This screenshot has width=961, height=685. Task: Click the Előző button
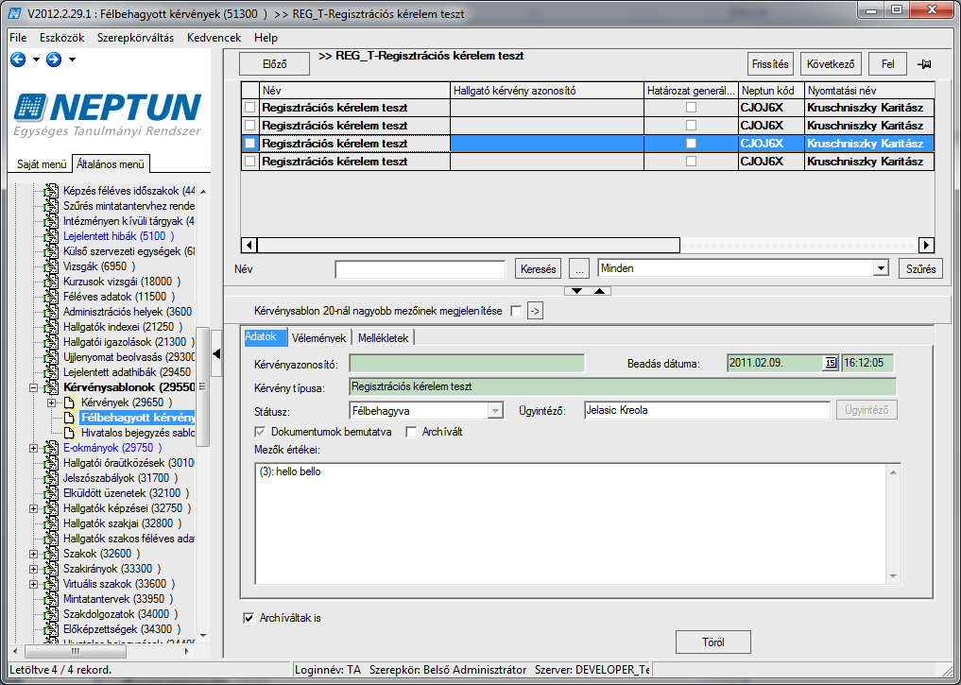(275, 64)
